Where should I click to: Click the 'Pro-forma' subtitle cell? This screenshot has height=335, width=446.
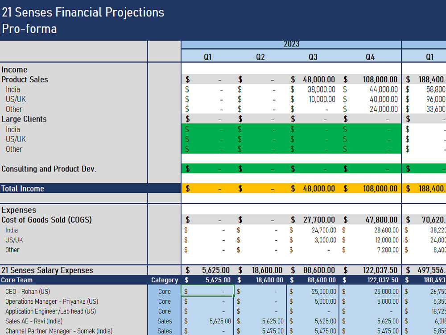point(29,29)
